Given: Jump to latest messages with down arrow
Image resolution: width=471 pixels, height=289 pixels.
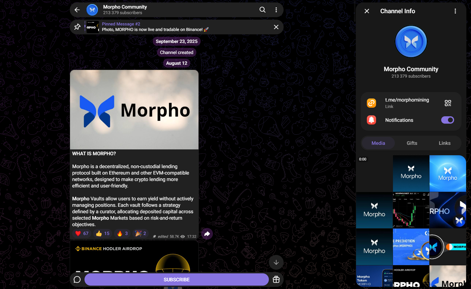Looking at the screenshot, I should coord(276,262).
